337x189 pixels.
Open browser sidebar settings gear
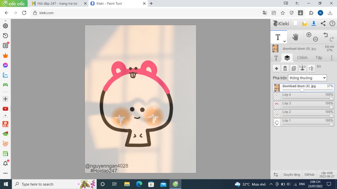pos(5,26)
